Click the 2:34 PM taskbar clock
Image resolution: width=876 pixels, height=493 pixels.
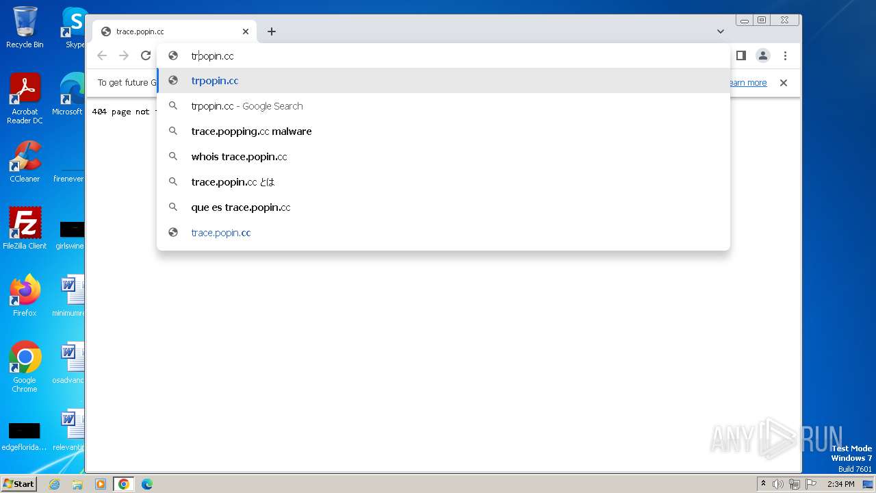pyautogui.click(x=840, y=484)
